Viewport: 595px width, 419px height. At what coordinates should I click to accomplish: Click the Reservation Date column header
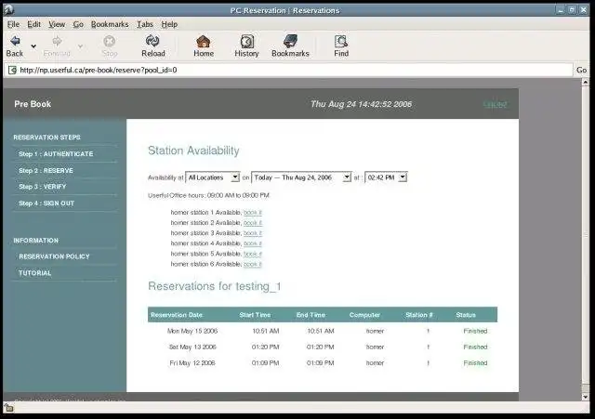click(x=177, y=315)
